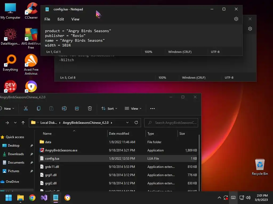Open the Avast Free Antivirus shortcut
273x204 pixels.
(x=31, y=65)
